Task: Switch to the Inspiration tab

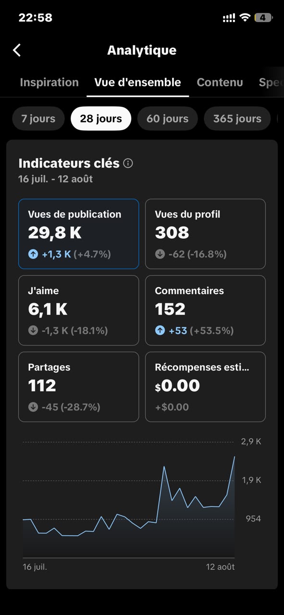Action: (49, 82)
